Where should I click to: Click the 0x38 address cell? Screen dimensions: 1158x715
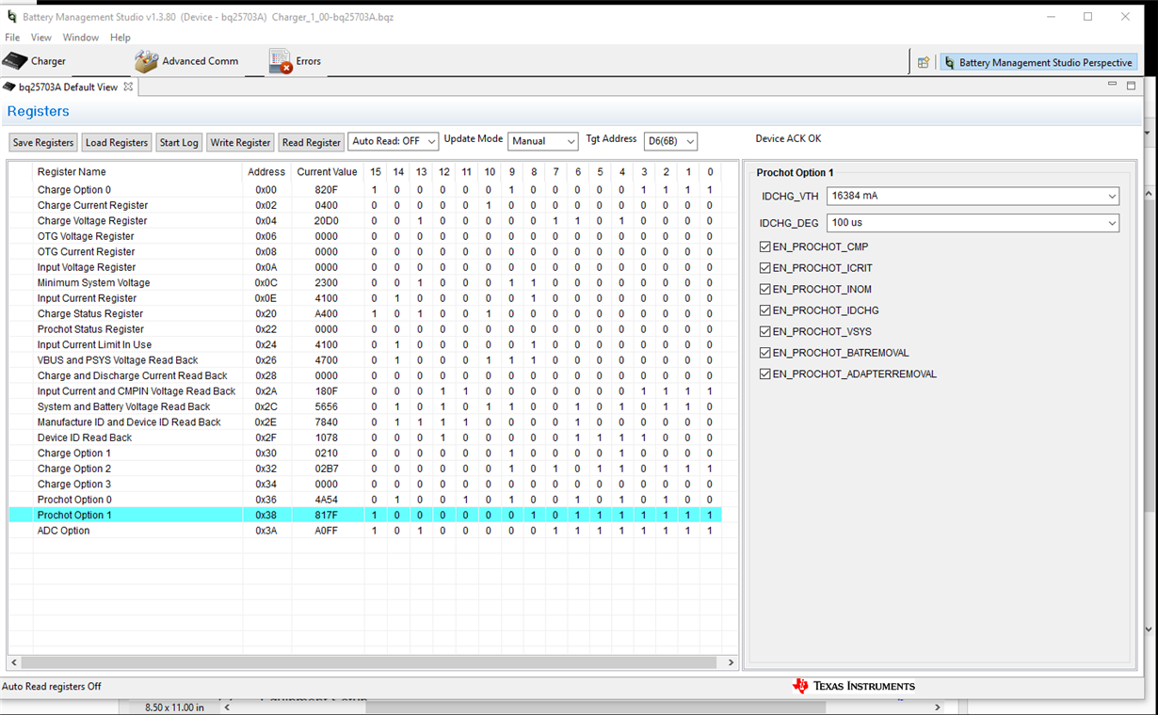pos(266,516)
